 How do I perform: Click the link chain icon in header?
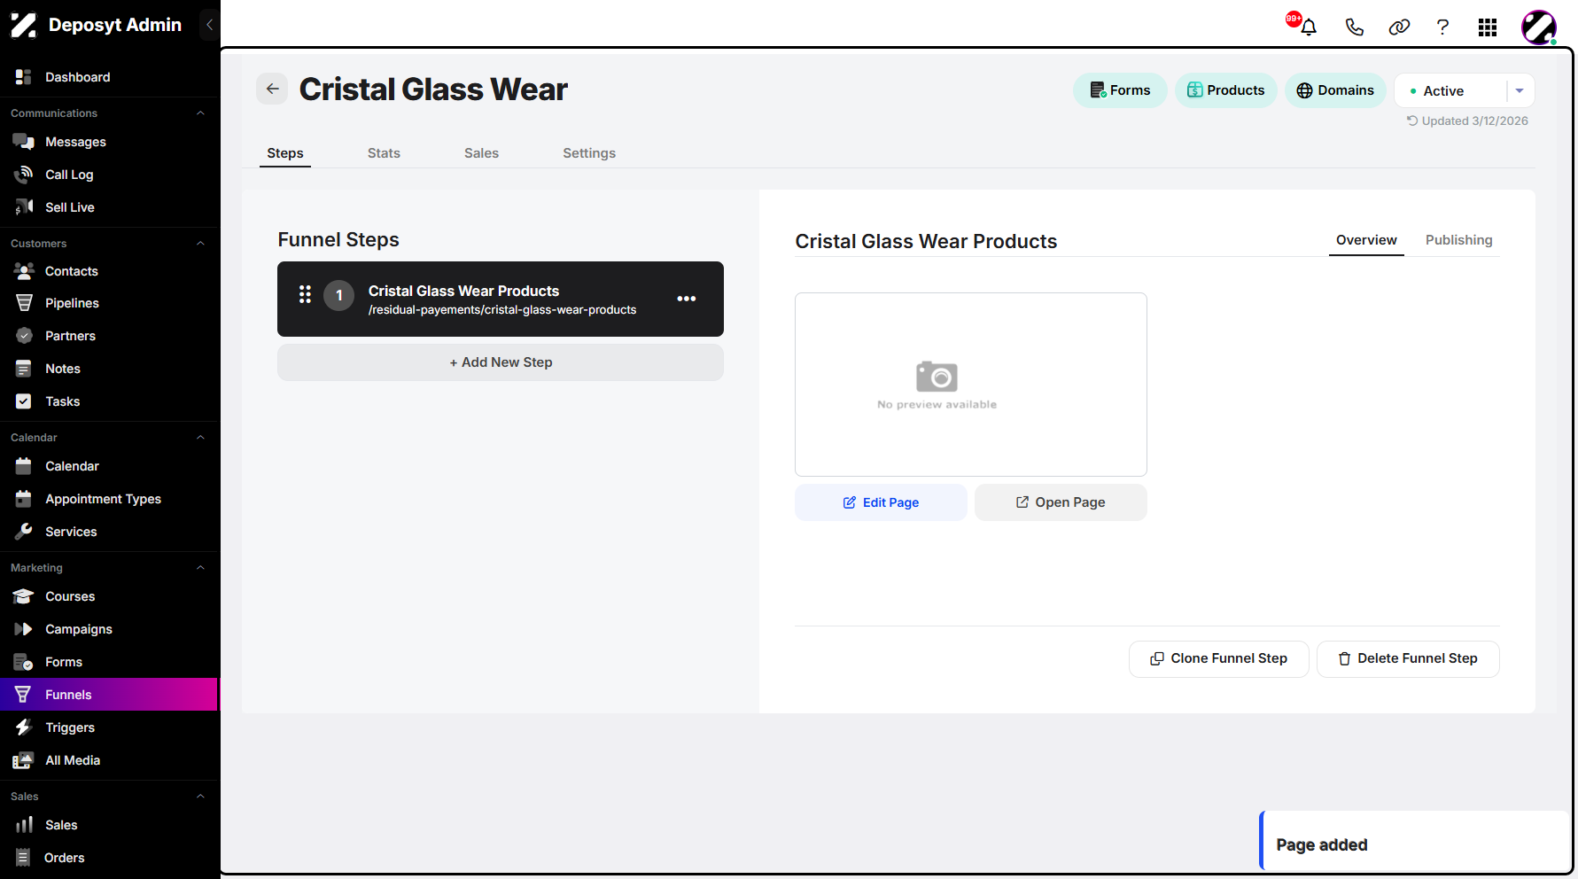1399,27
